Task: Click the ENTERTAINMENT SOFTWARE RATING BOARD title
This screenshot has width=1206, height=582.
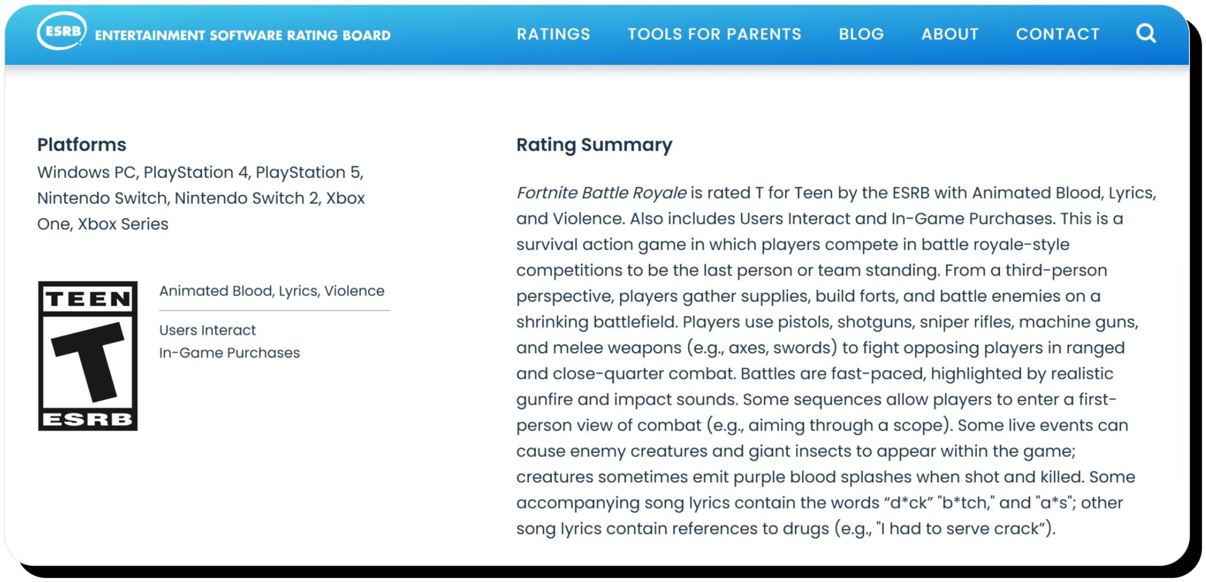Action: 243,34
